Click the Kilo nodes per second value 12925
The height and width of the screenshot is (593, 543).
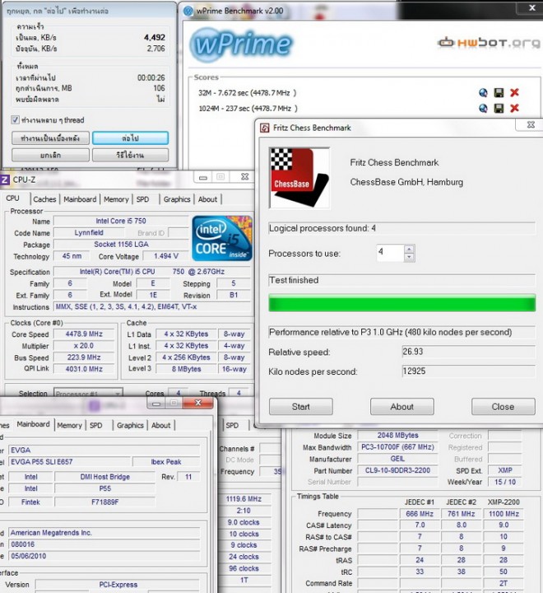469,371
